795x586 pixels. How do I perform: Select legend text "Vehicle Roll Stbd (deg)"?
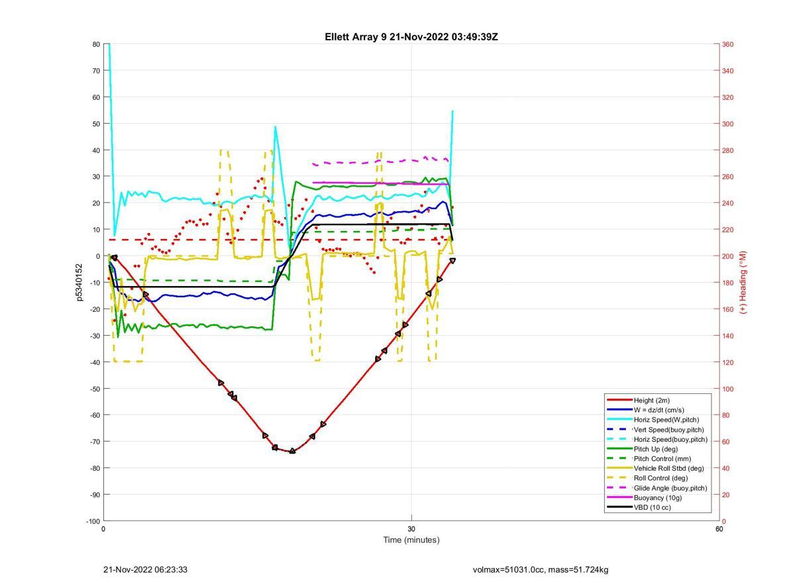(669, 468)
